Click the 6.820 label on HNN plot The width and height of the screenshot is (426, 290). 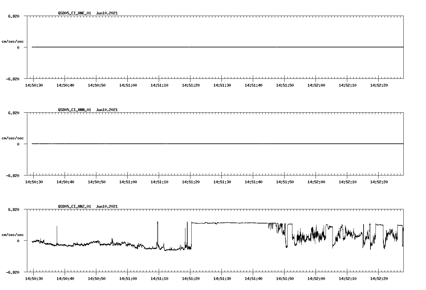click(x=13, y=113)
